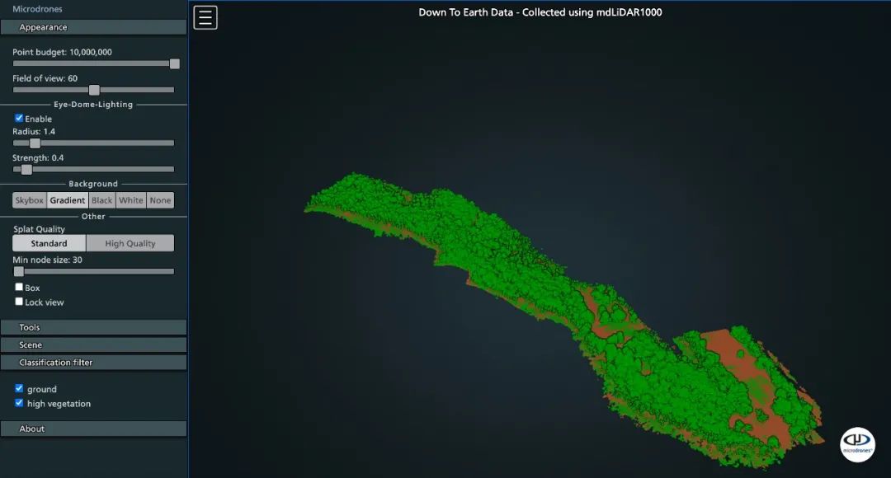
Task: Choose the Gradient background
Action: tap(68, 200)
